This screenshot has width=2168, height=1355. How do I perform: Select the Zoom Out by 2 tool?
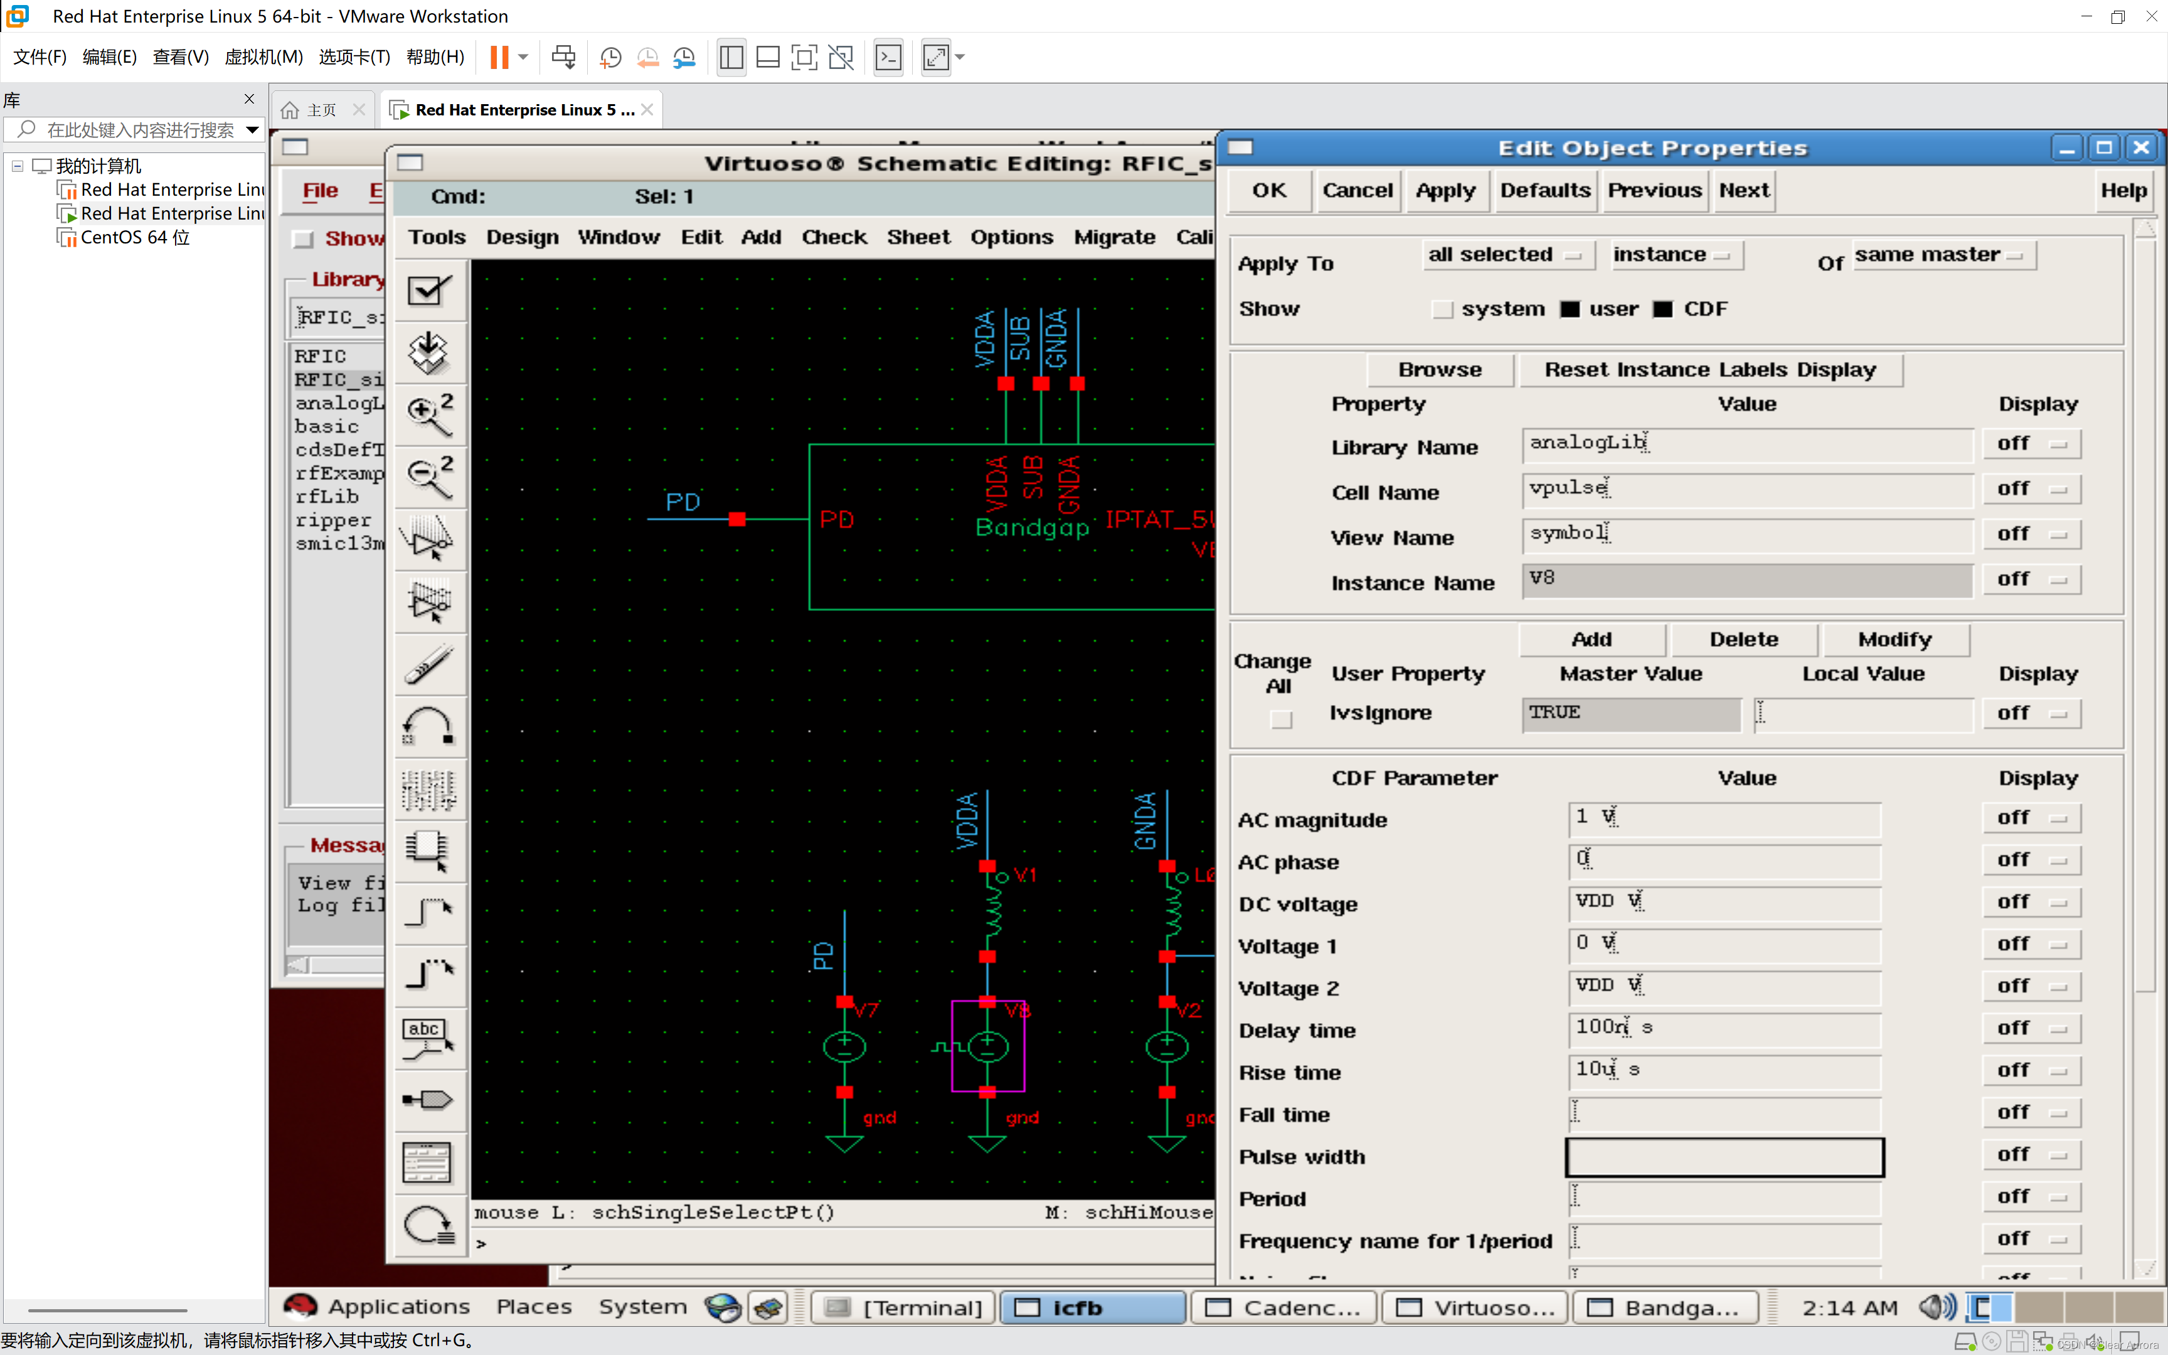(429, 477)
